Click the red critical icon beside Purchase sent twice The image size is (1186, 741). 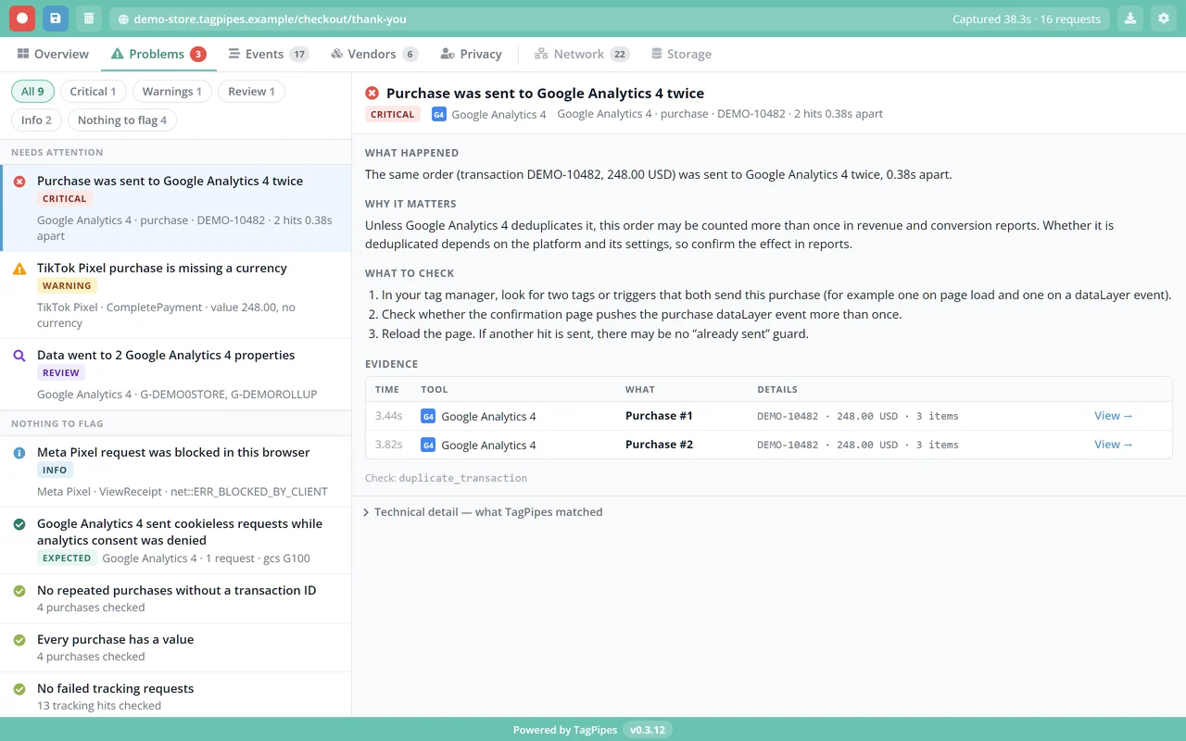tap(19, 182)
